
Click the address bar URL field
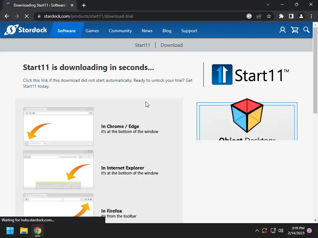click(x=142, y=16)
